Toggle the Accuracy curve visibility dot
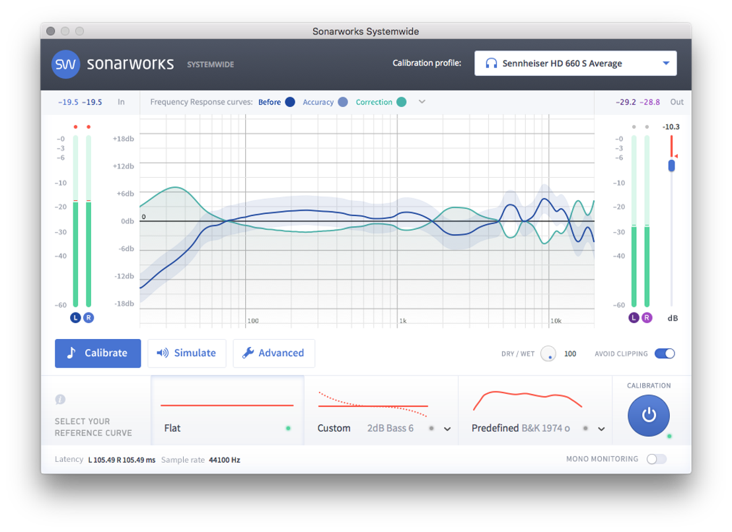 click(x=342, y=102)
